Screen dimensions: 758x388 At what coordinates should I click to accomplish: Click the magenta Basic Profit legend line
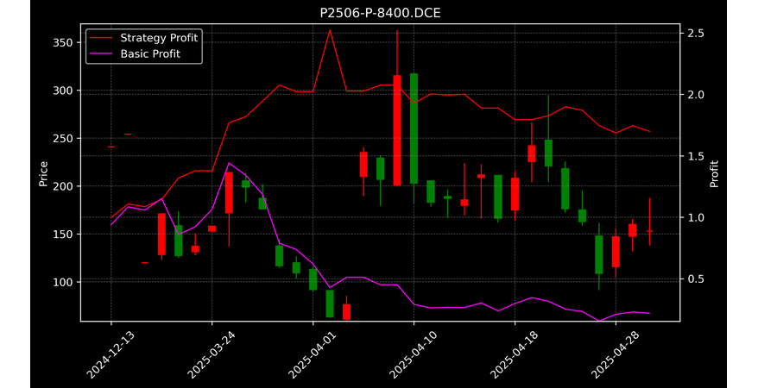pos(102,53)
